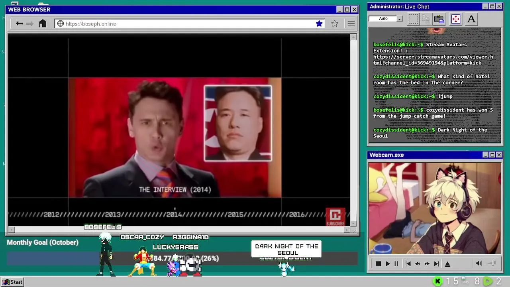Open the font 'A' icon in Live Chat
Screen dimensions: 510x287
point(471,19)
